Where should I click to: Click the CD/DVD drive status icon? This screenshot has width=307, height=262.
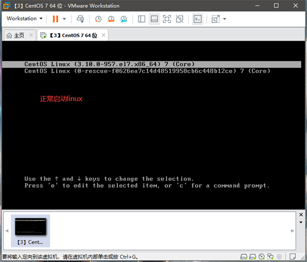coord(262,256)
